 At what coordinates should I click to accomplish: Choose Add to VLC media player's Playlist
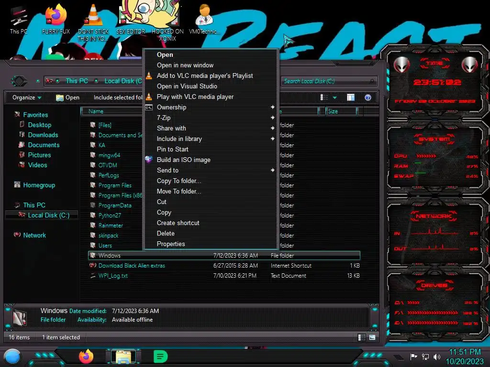click(212, 76)
